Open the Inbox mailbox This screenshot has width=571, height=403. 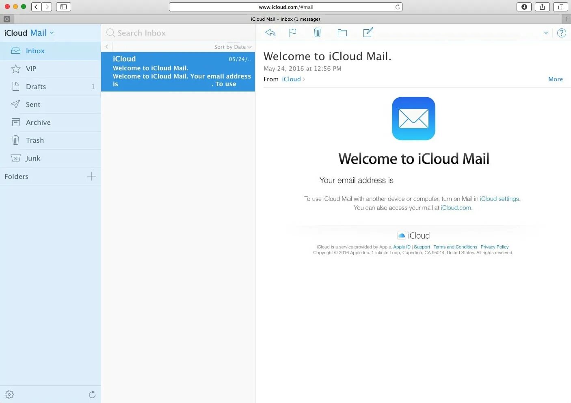click(x=50, y=51)
